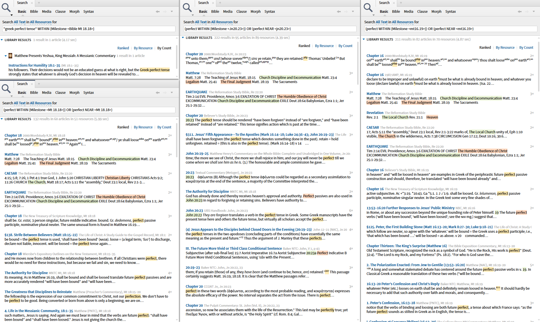
Task: Open panel menu arrow in "greek perfect tense" panel
Action: (x=172, y=12)
